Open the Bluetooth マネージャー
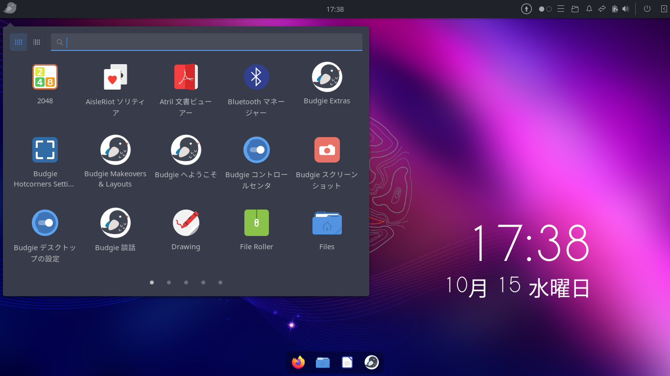670x376 pixels. (x=256, y=77)
